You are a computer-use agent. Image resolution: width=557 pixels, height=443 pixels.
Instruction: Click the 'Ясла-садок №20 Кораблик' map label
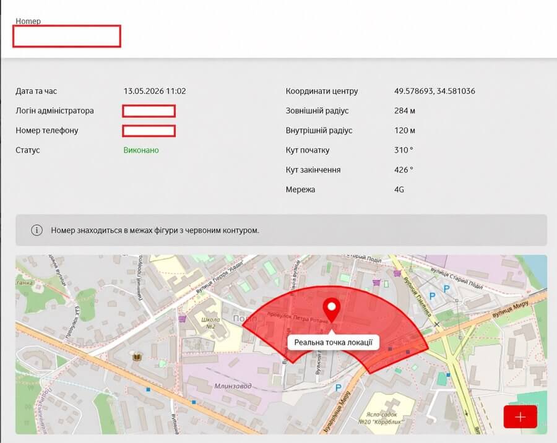tap(381, 418)
